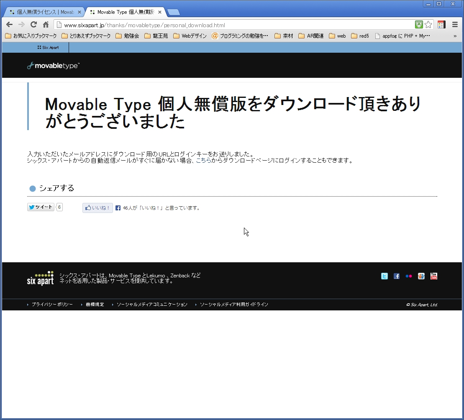The height and width of the screenshot is (420, 464).
Task: Open the red5 bookmark folder
Action: (x=360, y=36)
